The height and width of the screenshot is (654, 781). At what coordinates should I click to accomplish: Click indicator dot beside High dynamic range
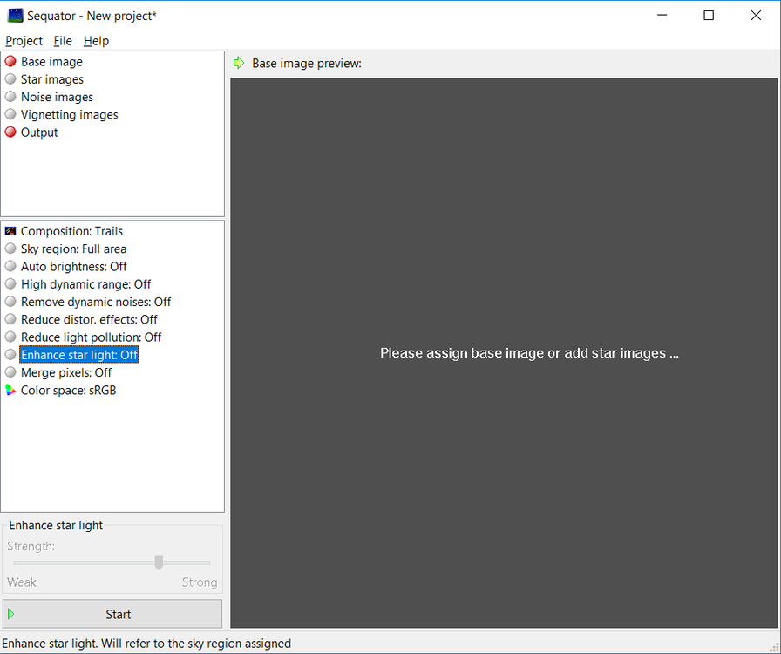pyautogui.click(x=10, y=283)
